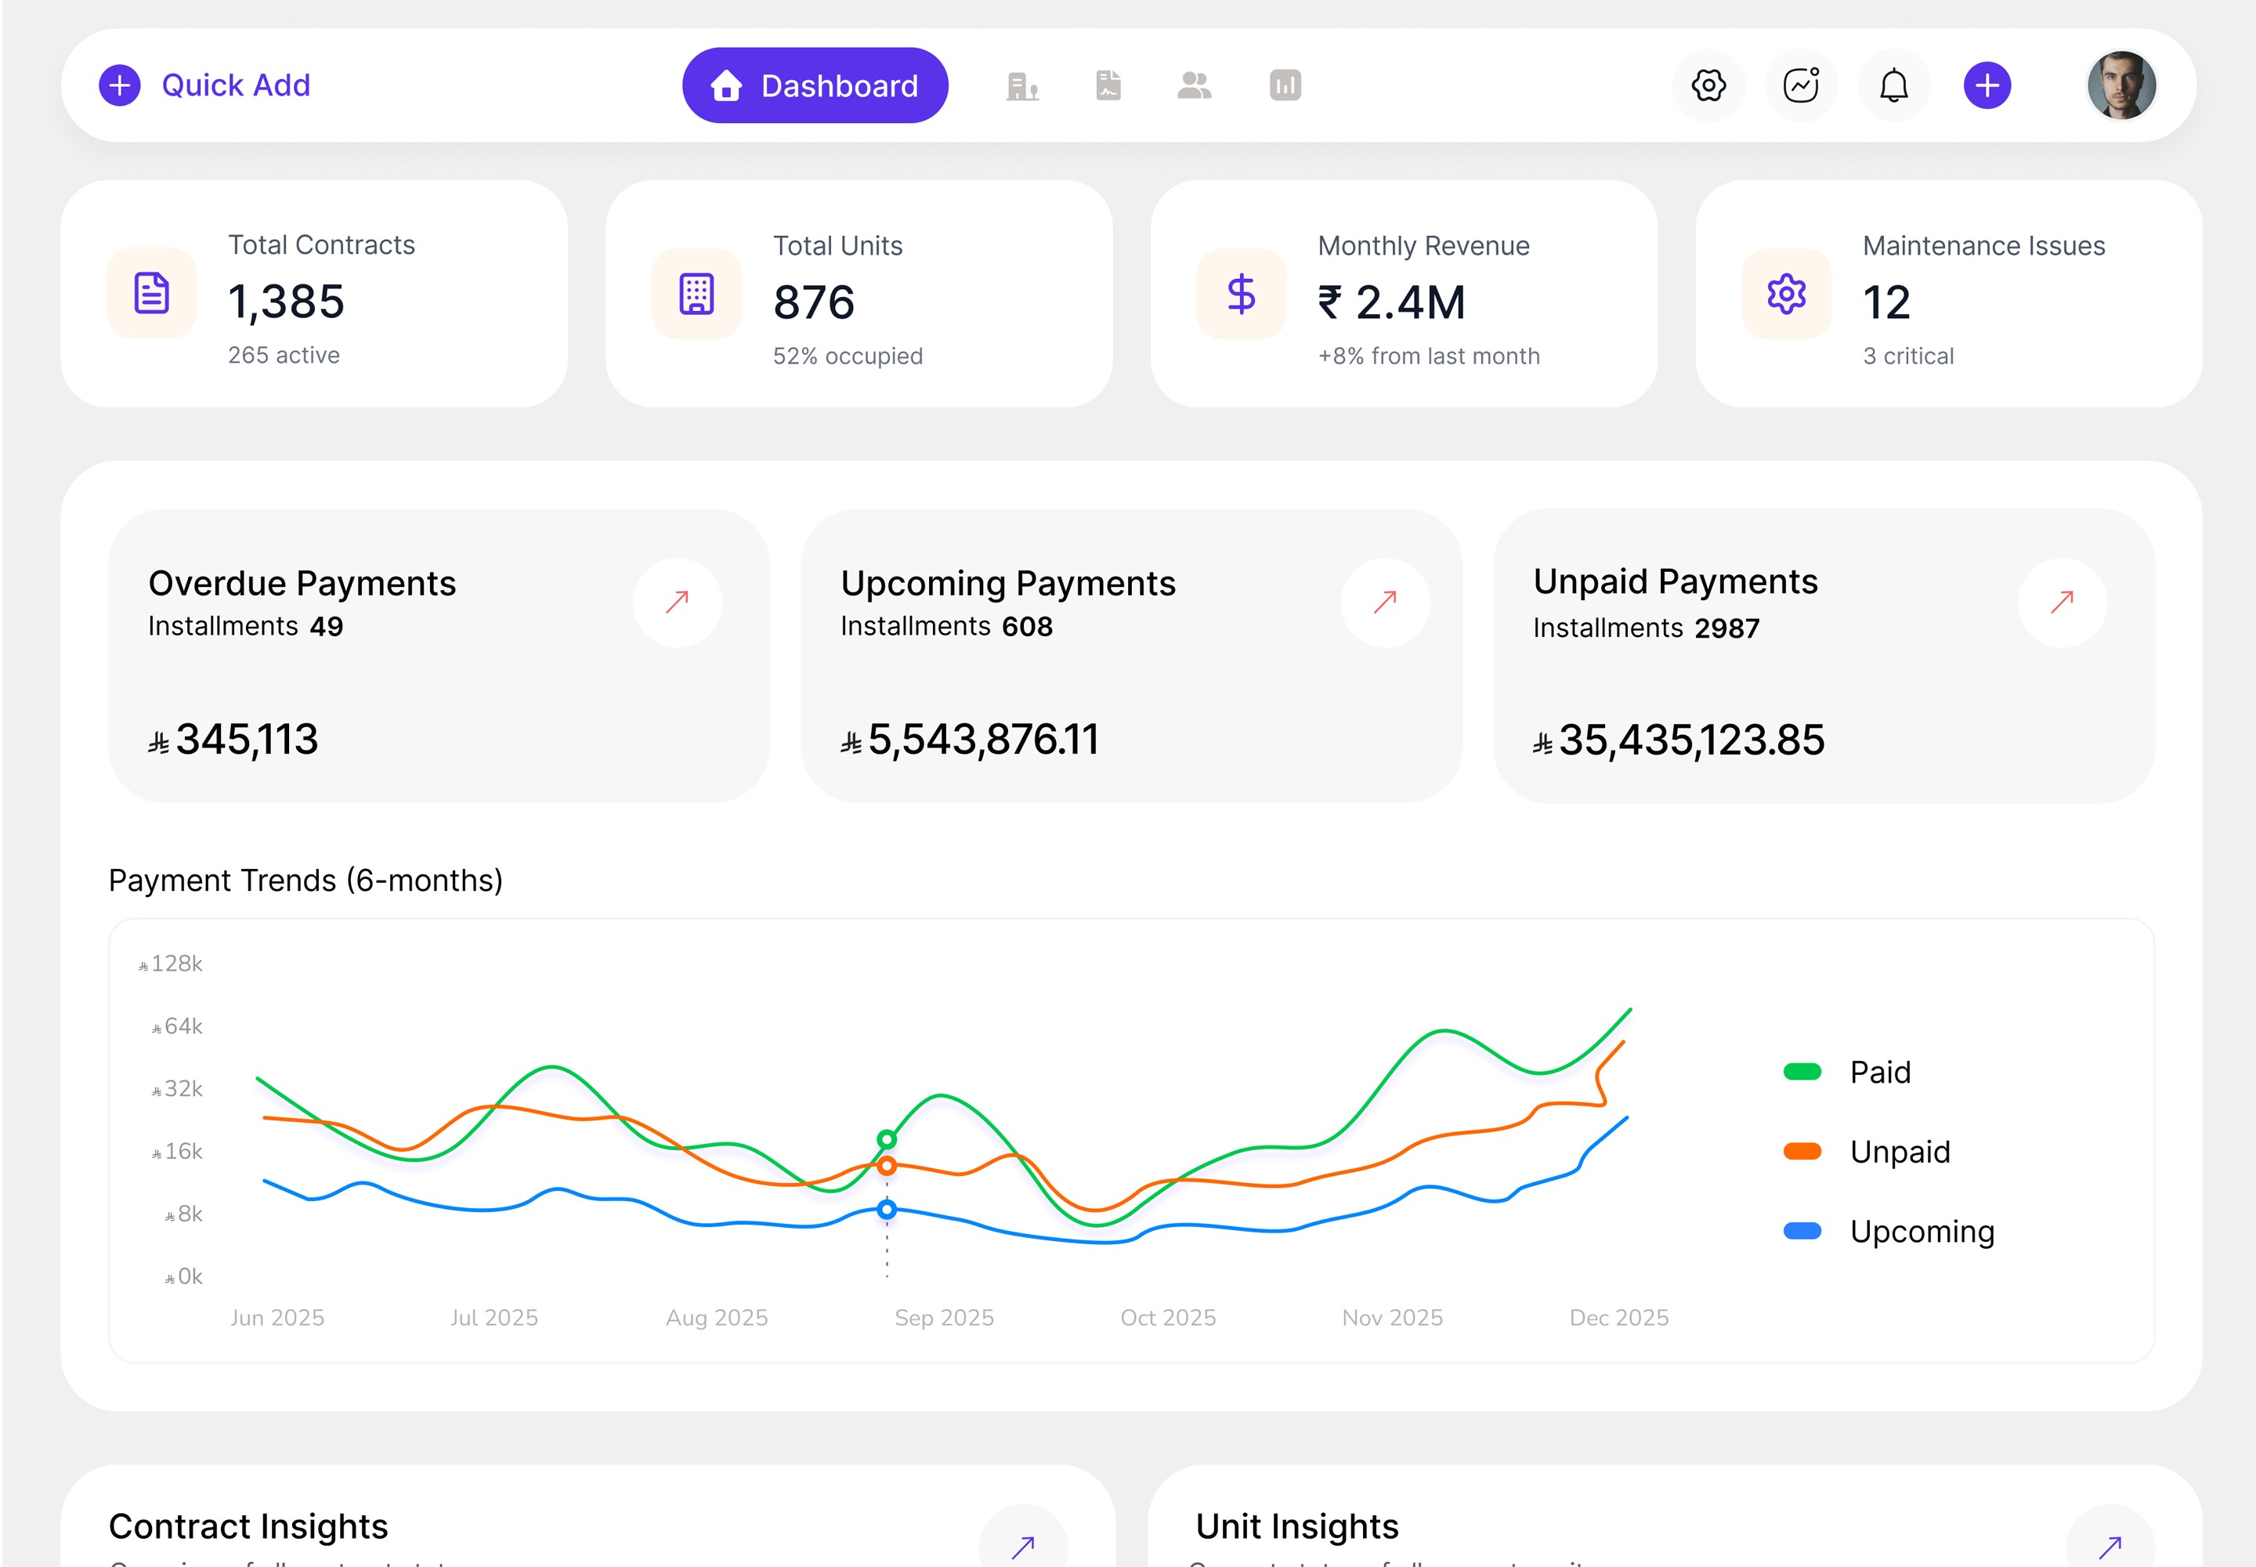Open Contract Insights arrow button
This screenshot has width=2256, height=1567.
1023,1547
